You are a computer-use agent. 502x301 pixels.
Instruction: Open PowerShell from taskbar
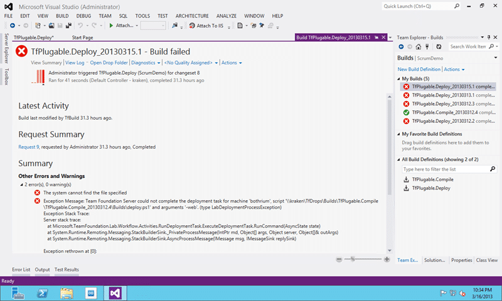click(42, 293)
